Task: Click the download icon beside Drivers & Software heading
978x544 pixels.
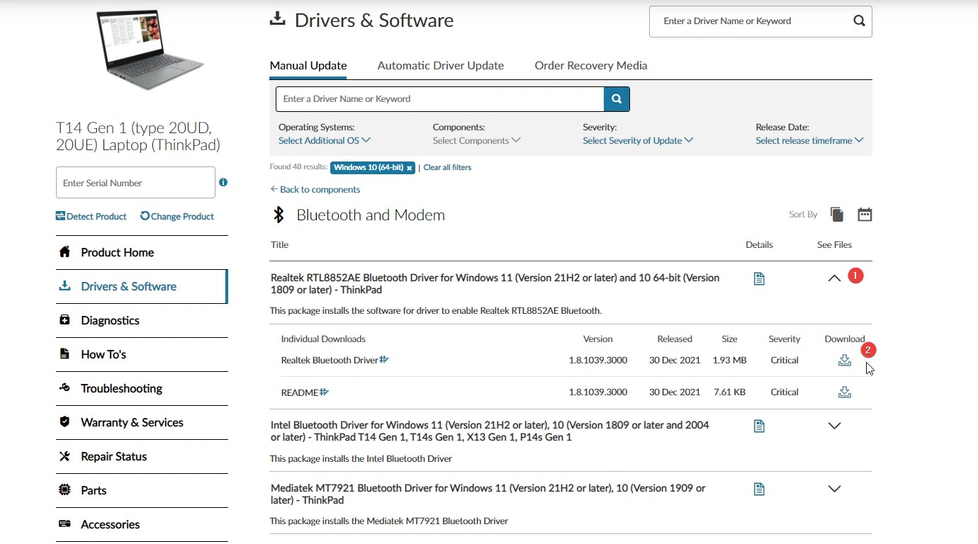Action: pos(277,18)
